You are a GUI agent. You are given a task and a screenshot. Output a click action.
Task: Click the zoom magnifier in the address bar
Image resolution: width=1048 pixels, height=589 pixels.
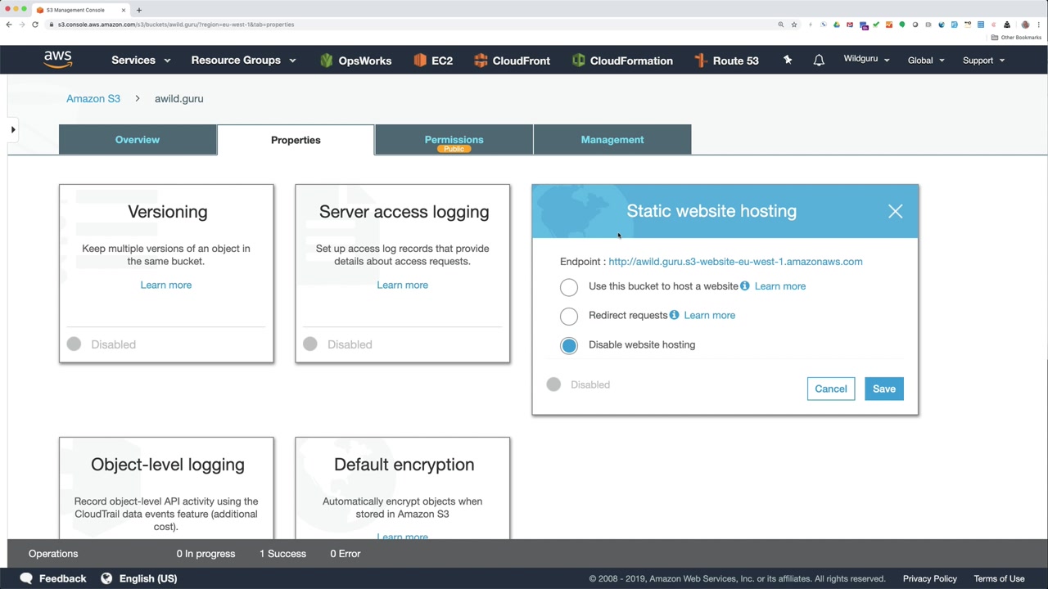coord(781,25)
